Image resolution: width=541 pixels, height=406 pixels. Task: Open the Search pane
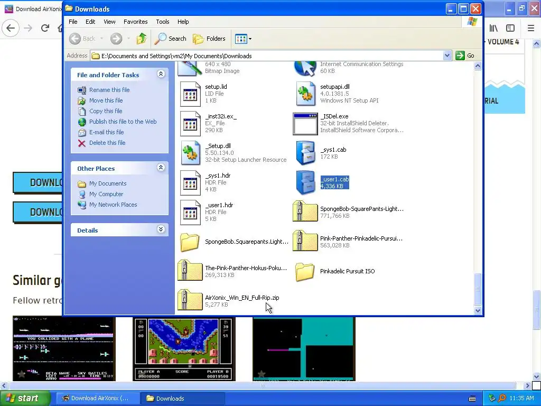[x=170, y=39]
